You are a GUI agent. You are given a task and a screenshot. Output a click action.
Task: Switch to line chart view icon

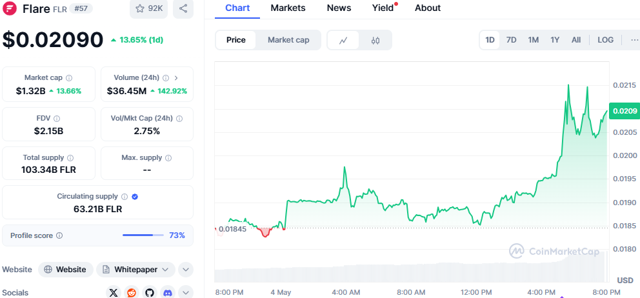click(x=343, y=40)
